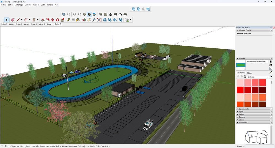Screen dimensions: 275x148
Task: Expand the Styles panel
Action: (238, 112)
